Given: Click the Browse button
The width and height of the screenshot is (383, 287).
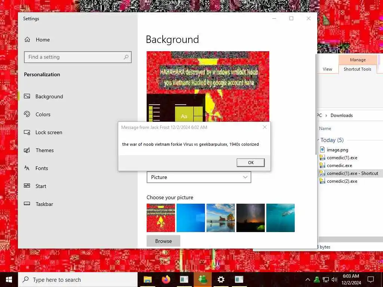Looking at the screenshot, I should click(x=163, y=241).
